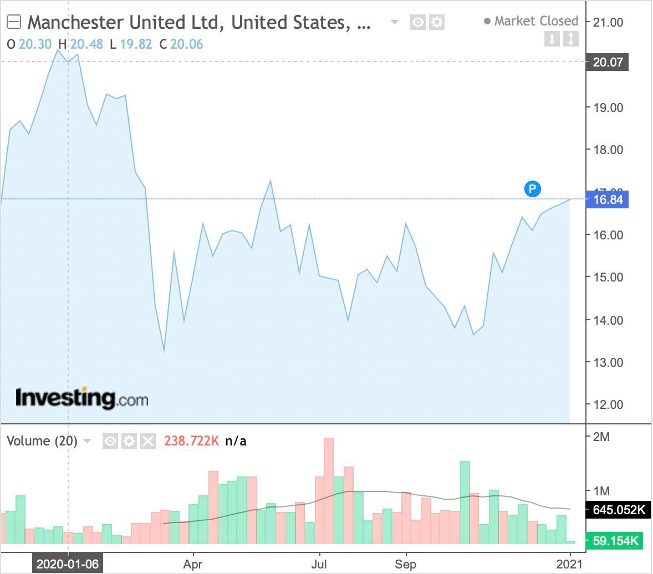Click the down arrow below Market Closed
This screenshot has height=574, width=653.
552,39
